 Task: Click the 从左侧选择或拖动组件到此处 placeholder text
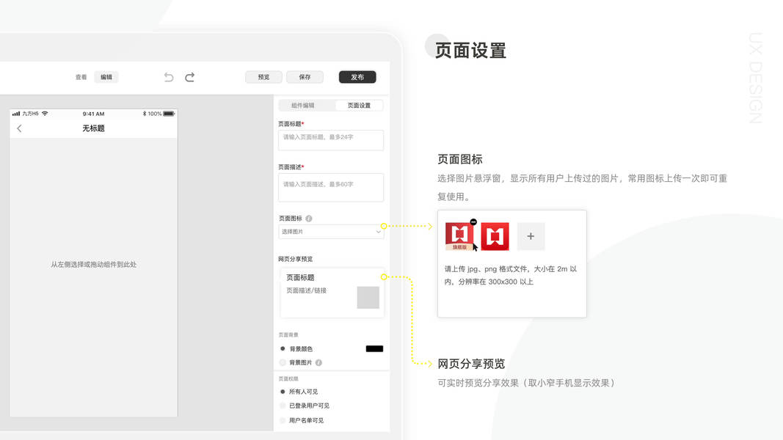click(93, 265)
